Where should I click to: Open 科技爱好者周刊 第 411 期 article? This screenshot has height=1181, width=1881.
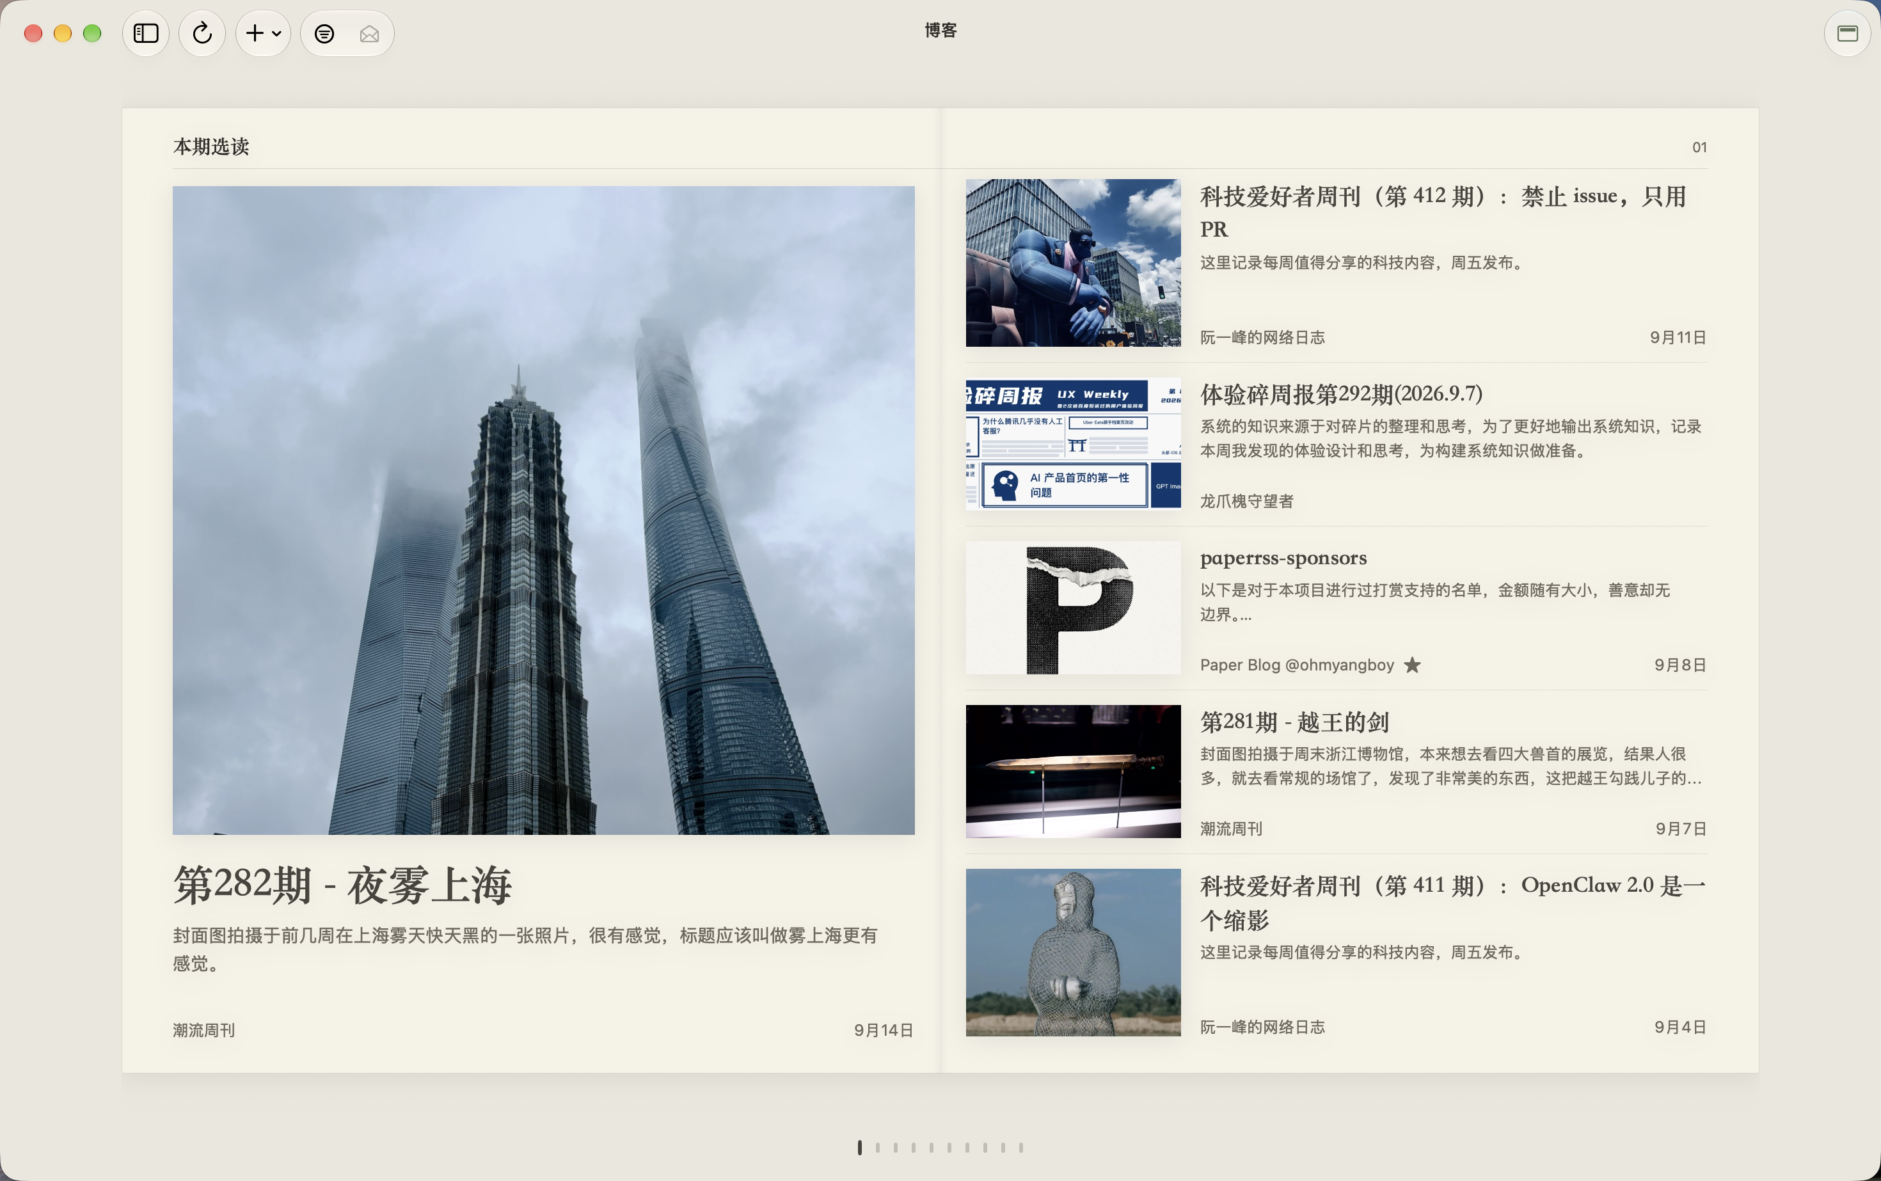pos(1453,902)
